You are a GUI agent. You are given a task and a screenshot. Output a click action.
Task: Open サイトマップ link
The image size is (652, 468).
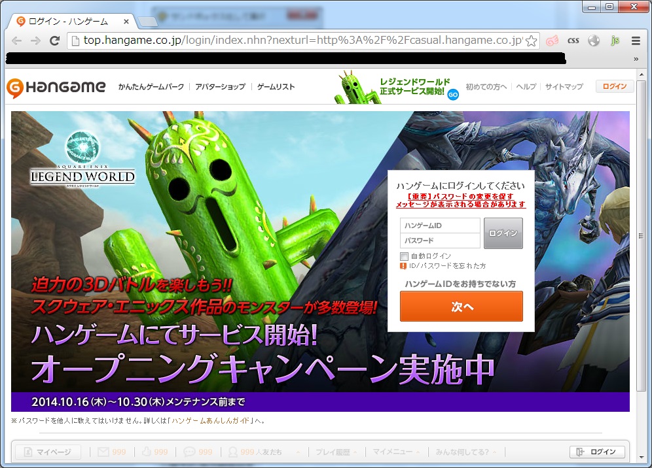[564, 87]
